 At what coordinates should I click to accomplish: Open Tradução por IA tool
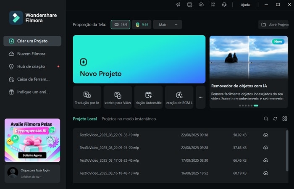click(x=87, y=97)
